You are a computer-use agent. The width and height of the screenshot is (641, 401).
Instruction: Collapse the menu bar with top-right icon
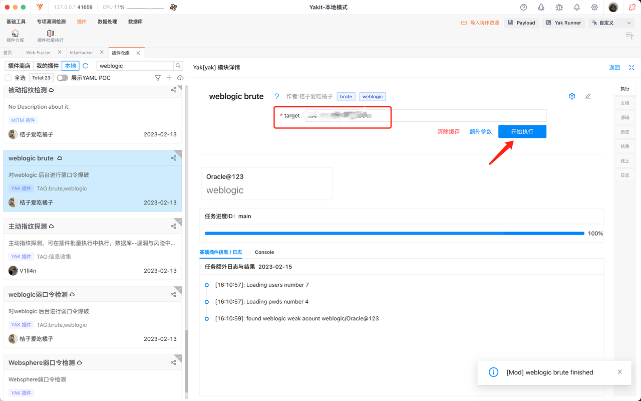pyautogui.click(x=629, y=36)
